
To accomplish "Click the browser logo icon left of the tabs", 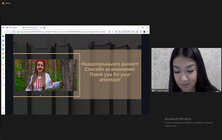I will pos(3,28).
